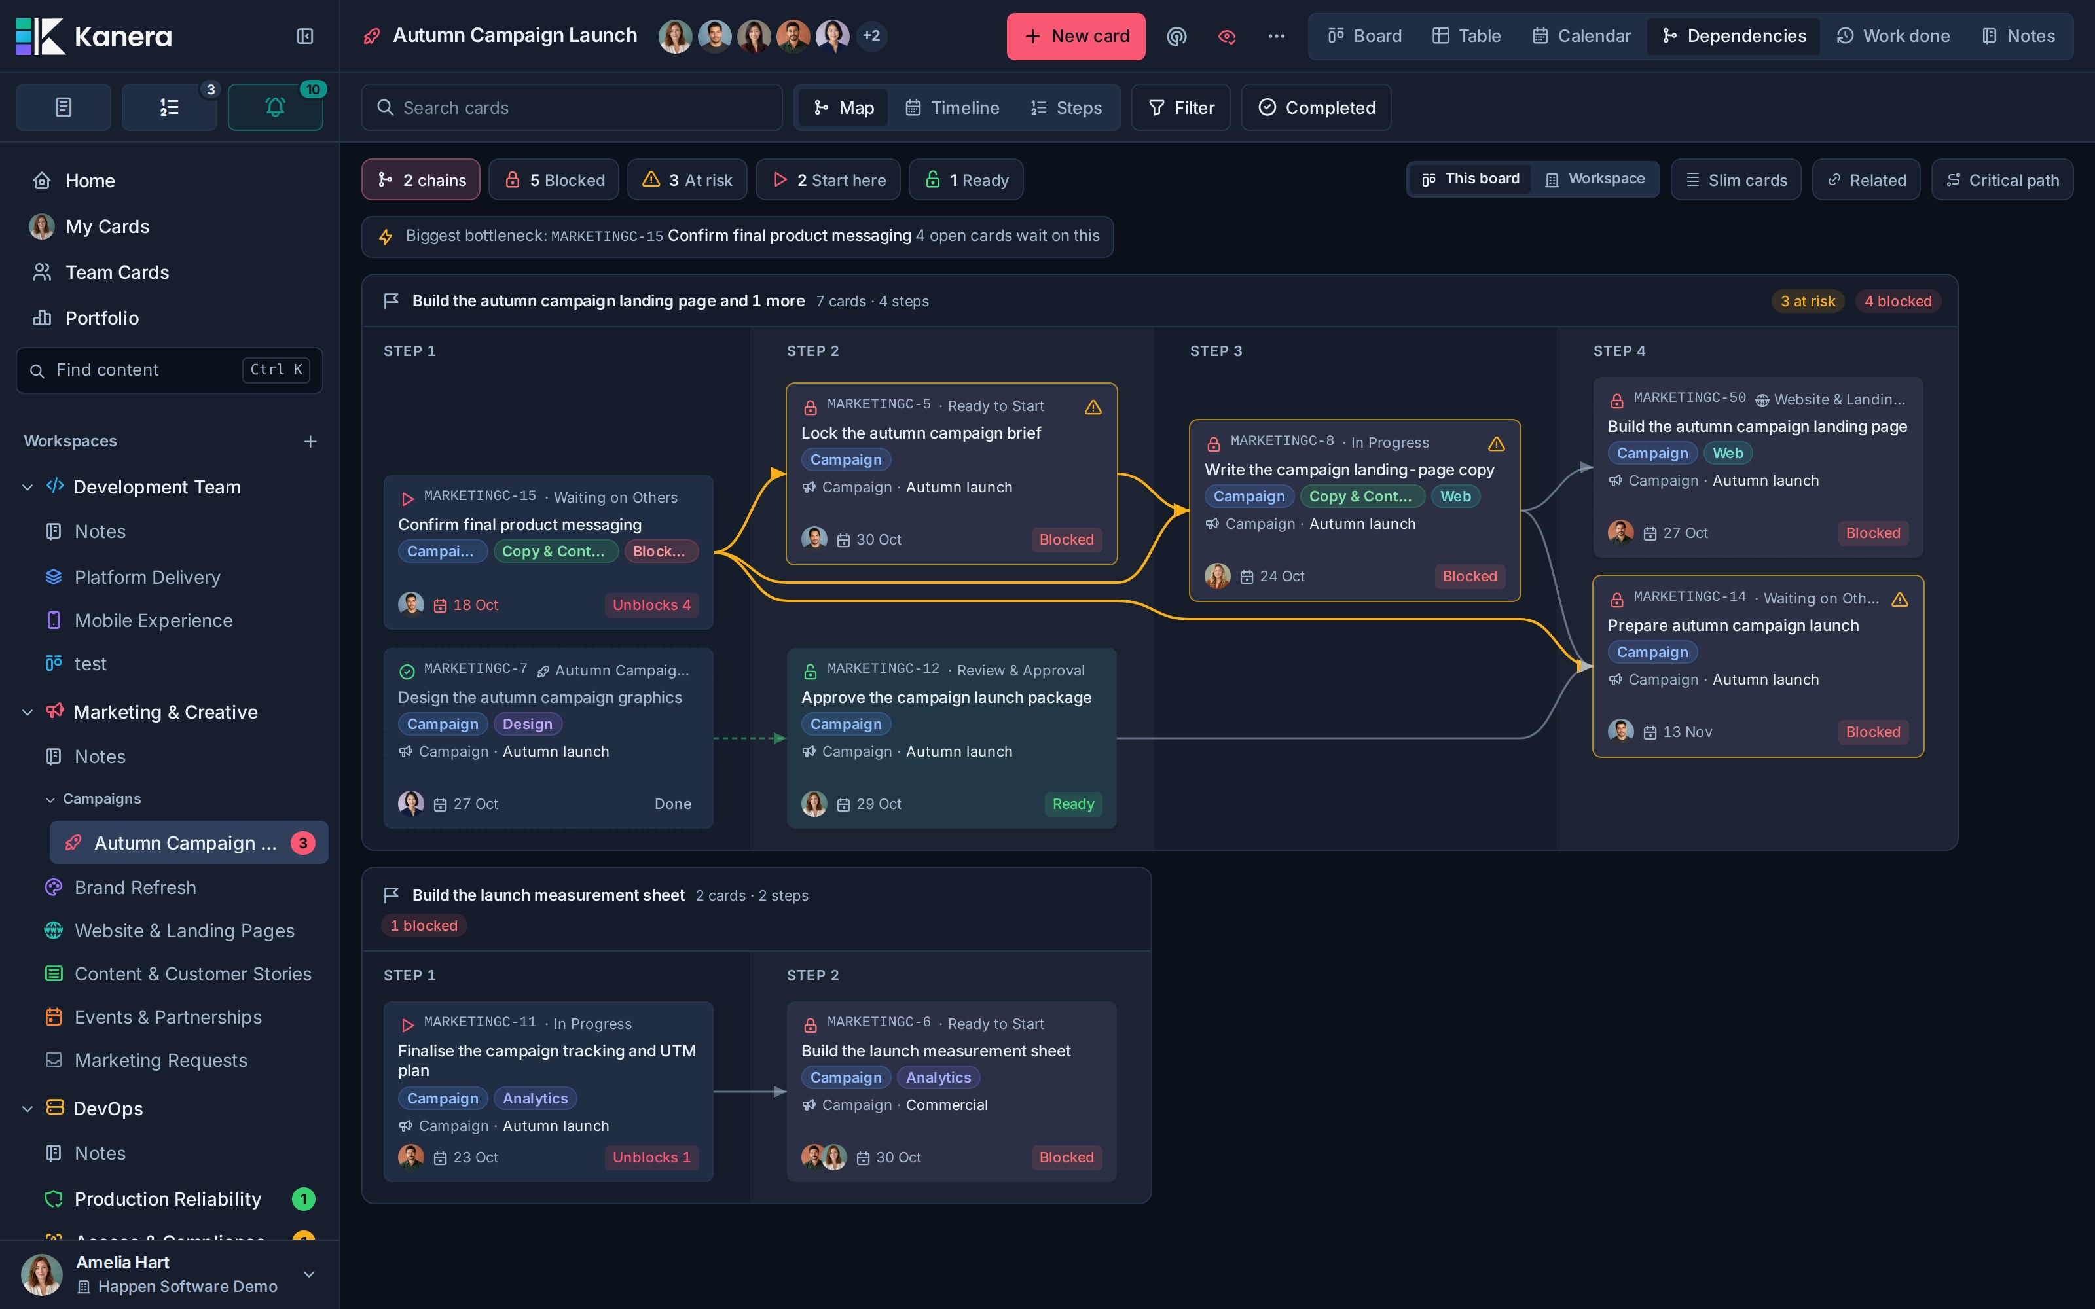Click the Search cards field
The height and width of the screenshot is (1309, 2095).
click(572, 107)
